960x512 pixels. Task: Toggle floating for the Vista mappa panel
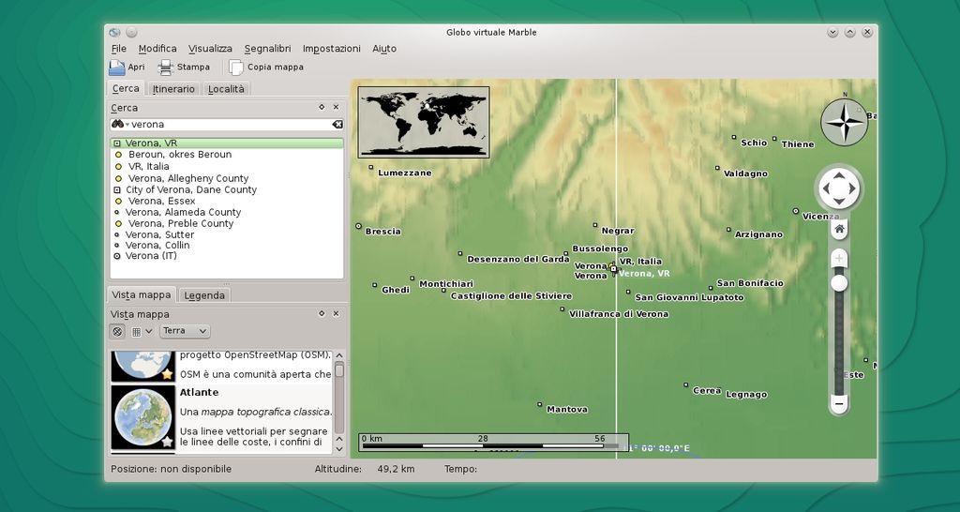point(322,314)
